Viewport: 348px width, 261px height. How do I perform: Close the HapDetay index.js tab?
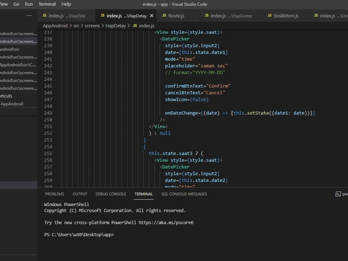click(151, 16)
